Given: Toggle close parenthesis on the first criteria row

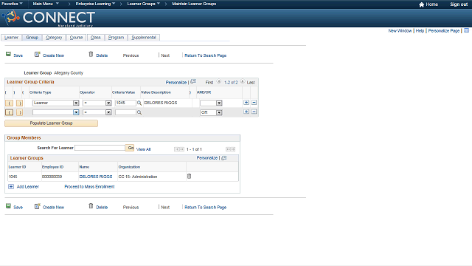Looking at the screenshot, I should pos(20,103).
